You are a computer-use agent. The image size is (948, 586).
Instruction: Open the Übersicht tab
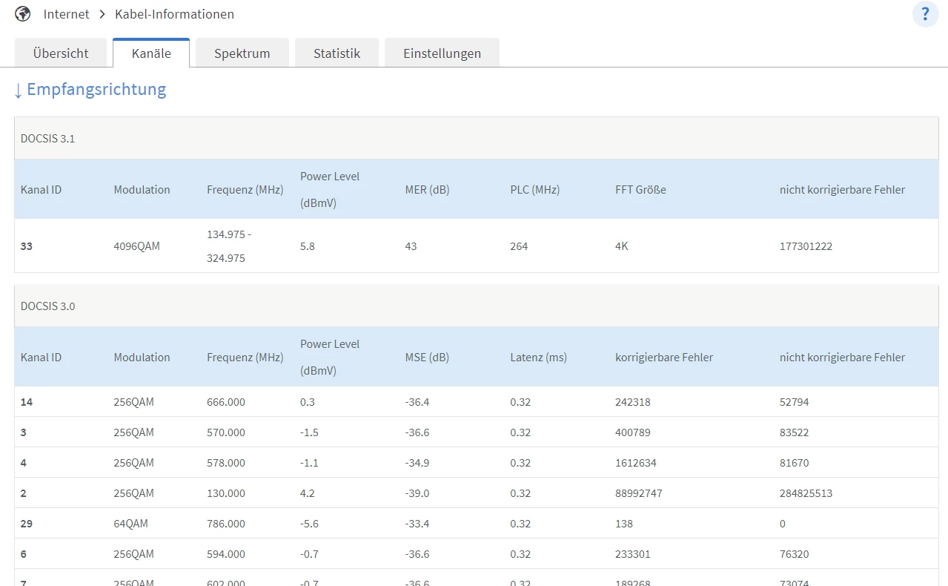click(61, 53)
